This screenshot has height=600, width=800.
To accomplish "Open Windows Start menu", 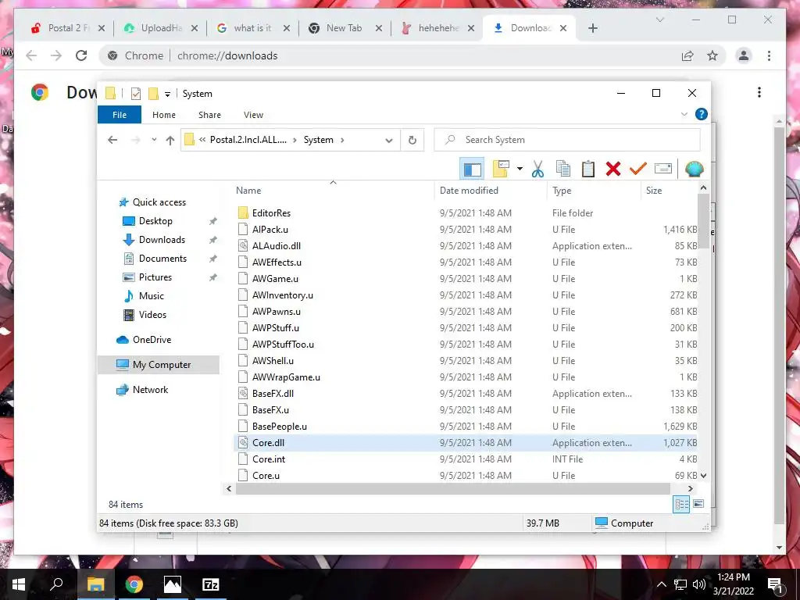I will pyautogui.click(x=19, y=584).
